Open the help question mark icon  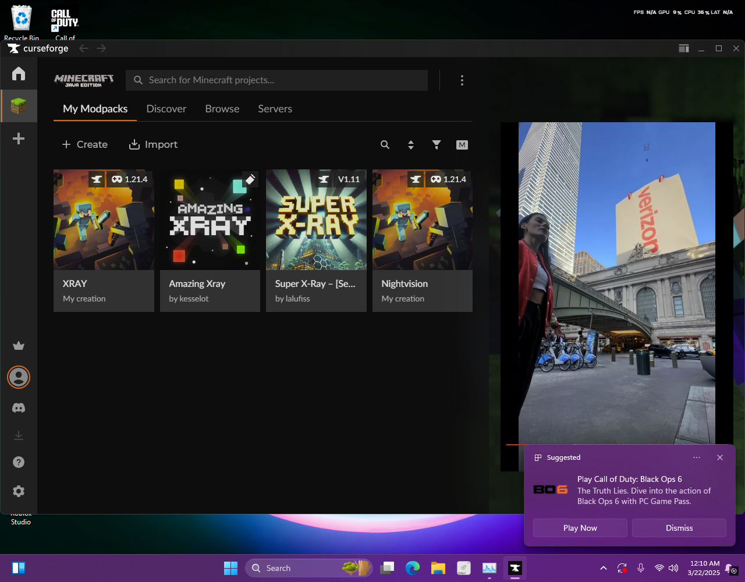(x=19, y=462)
